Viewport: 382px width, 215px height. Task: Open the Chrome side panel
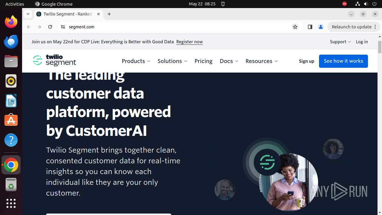(310, 27)
